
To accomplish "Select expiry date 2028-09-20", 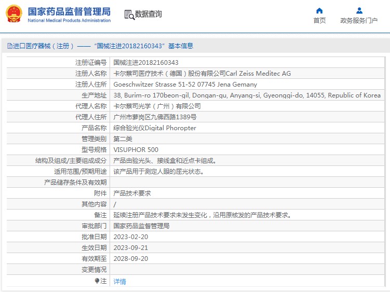I will point(131,259).
